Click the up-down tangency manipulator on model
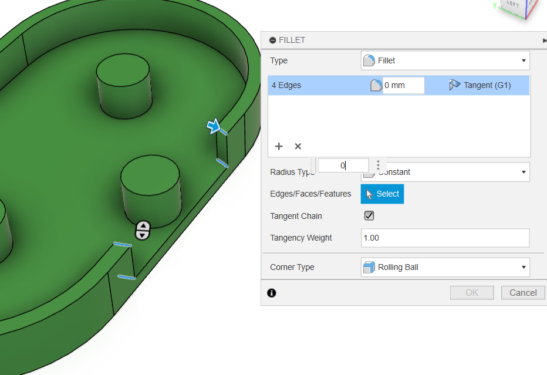The width and height of the screenshot is (547, 375). coord(143,231)
